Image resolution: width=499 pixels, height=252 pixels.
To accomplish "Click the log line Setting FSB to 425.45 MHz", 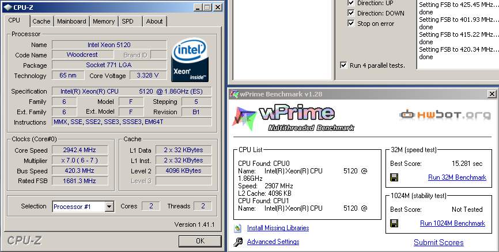I will tap(458, 5).
